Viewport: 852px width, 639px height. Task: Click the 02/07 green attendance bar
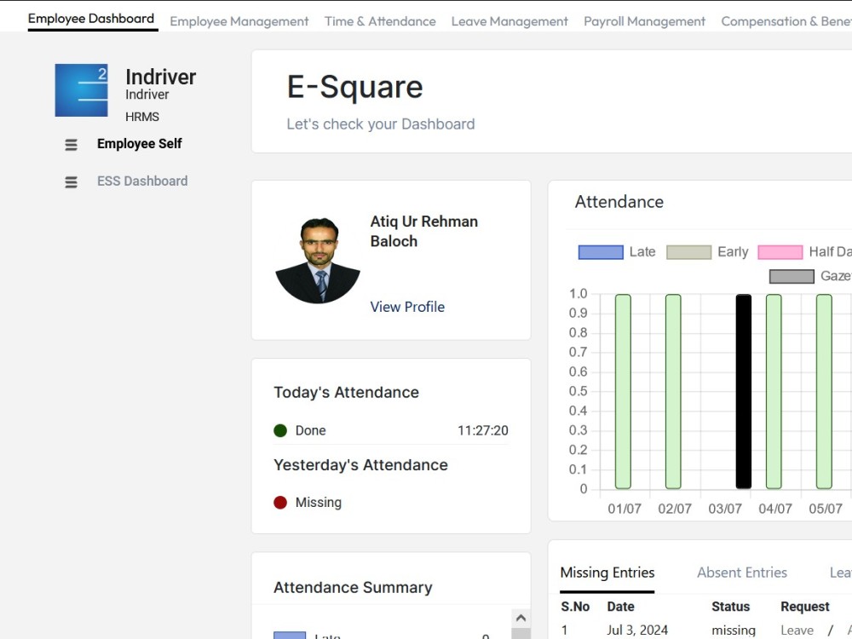click(673, 391)
